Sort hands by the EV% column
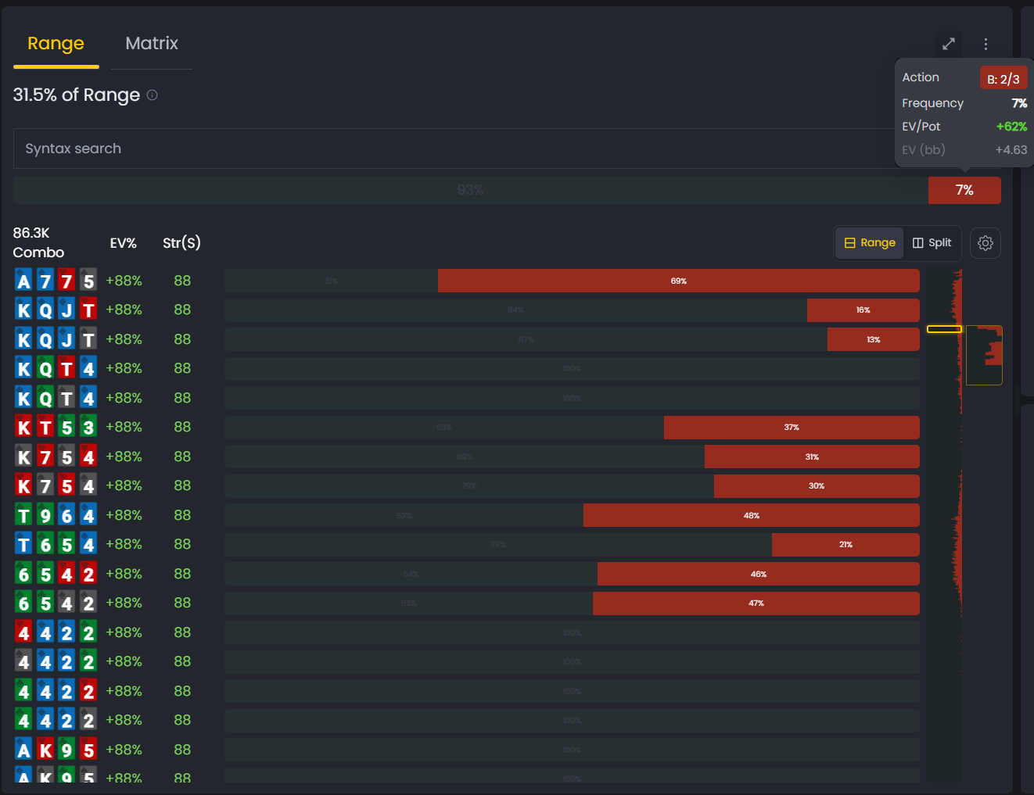This screenshot has width=1034, height=795. [124, 242]
